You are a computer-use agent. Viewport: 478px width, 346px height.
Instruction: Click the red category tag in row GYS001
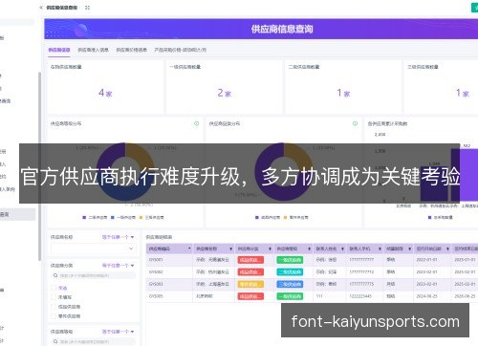pyautogui.click(x=250, y=260)
